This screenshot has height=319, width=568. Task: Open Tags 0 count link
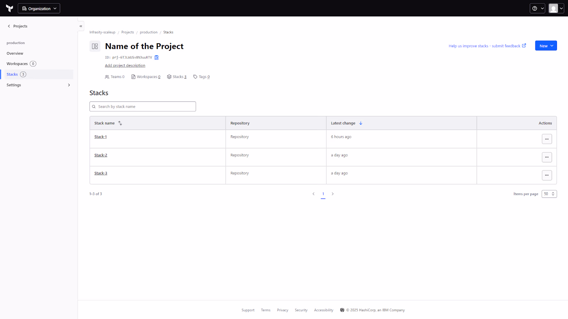click(201, 77)
